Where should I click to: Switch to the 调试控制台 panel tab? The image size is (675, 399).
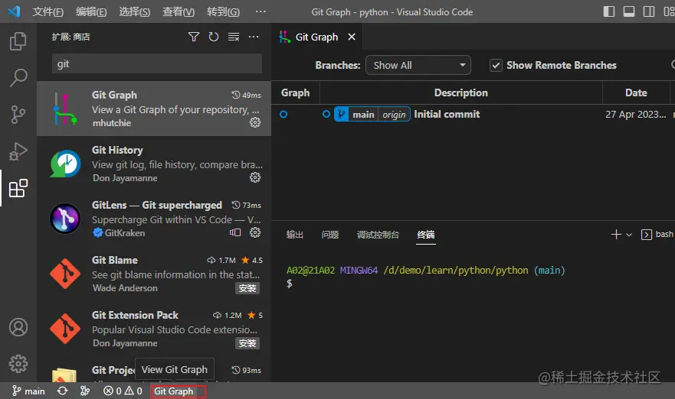tap(378, 235)
